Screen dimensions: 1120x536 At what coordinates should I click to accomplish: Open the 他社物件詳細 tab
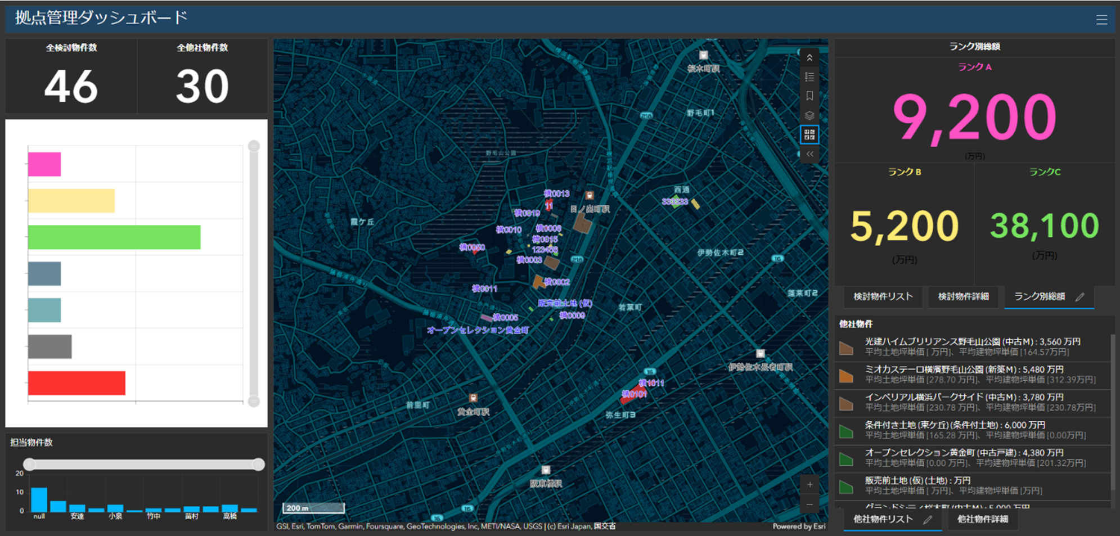click(982, 519)
